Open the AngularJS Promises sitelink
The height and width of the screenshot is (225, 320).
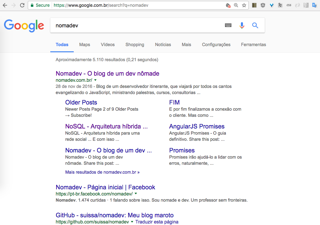point(197,126)
